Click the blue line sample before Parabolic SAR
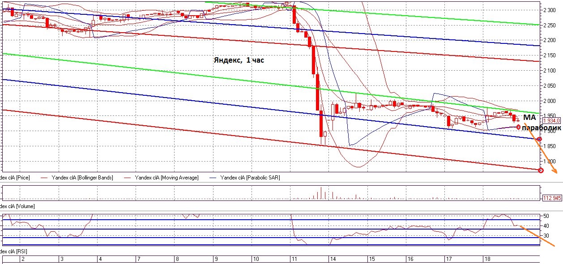This screenshot has height=264, width=563. [212, 178]
